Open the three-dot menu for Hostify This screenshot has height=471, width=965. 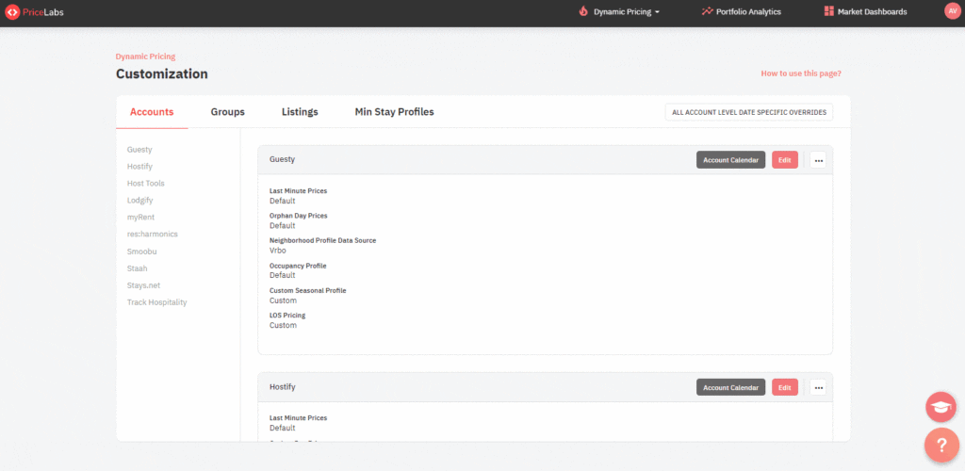(x=818, y=387)
